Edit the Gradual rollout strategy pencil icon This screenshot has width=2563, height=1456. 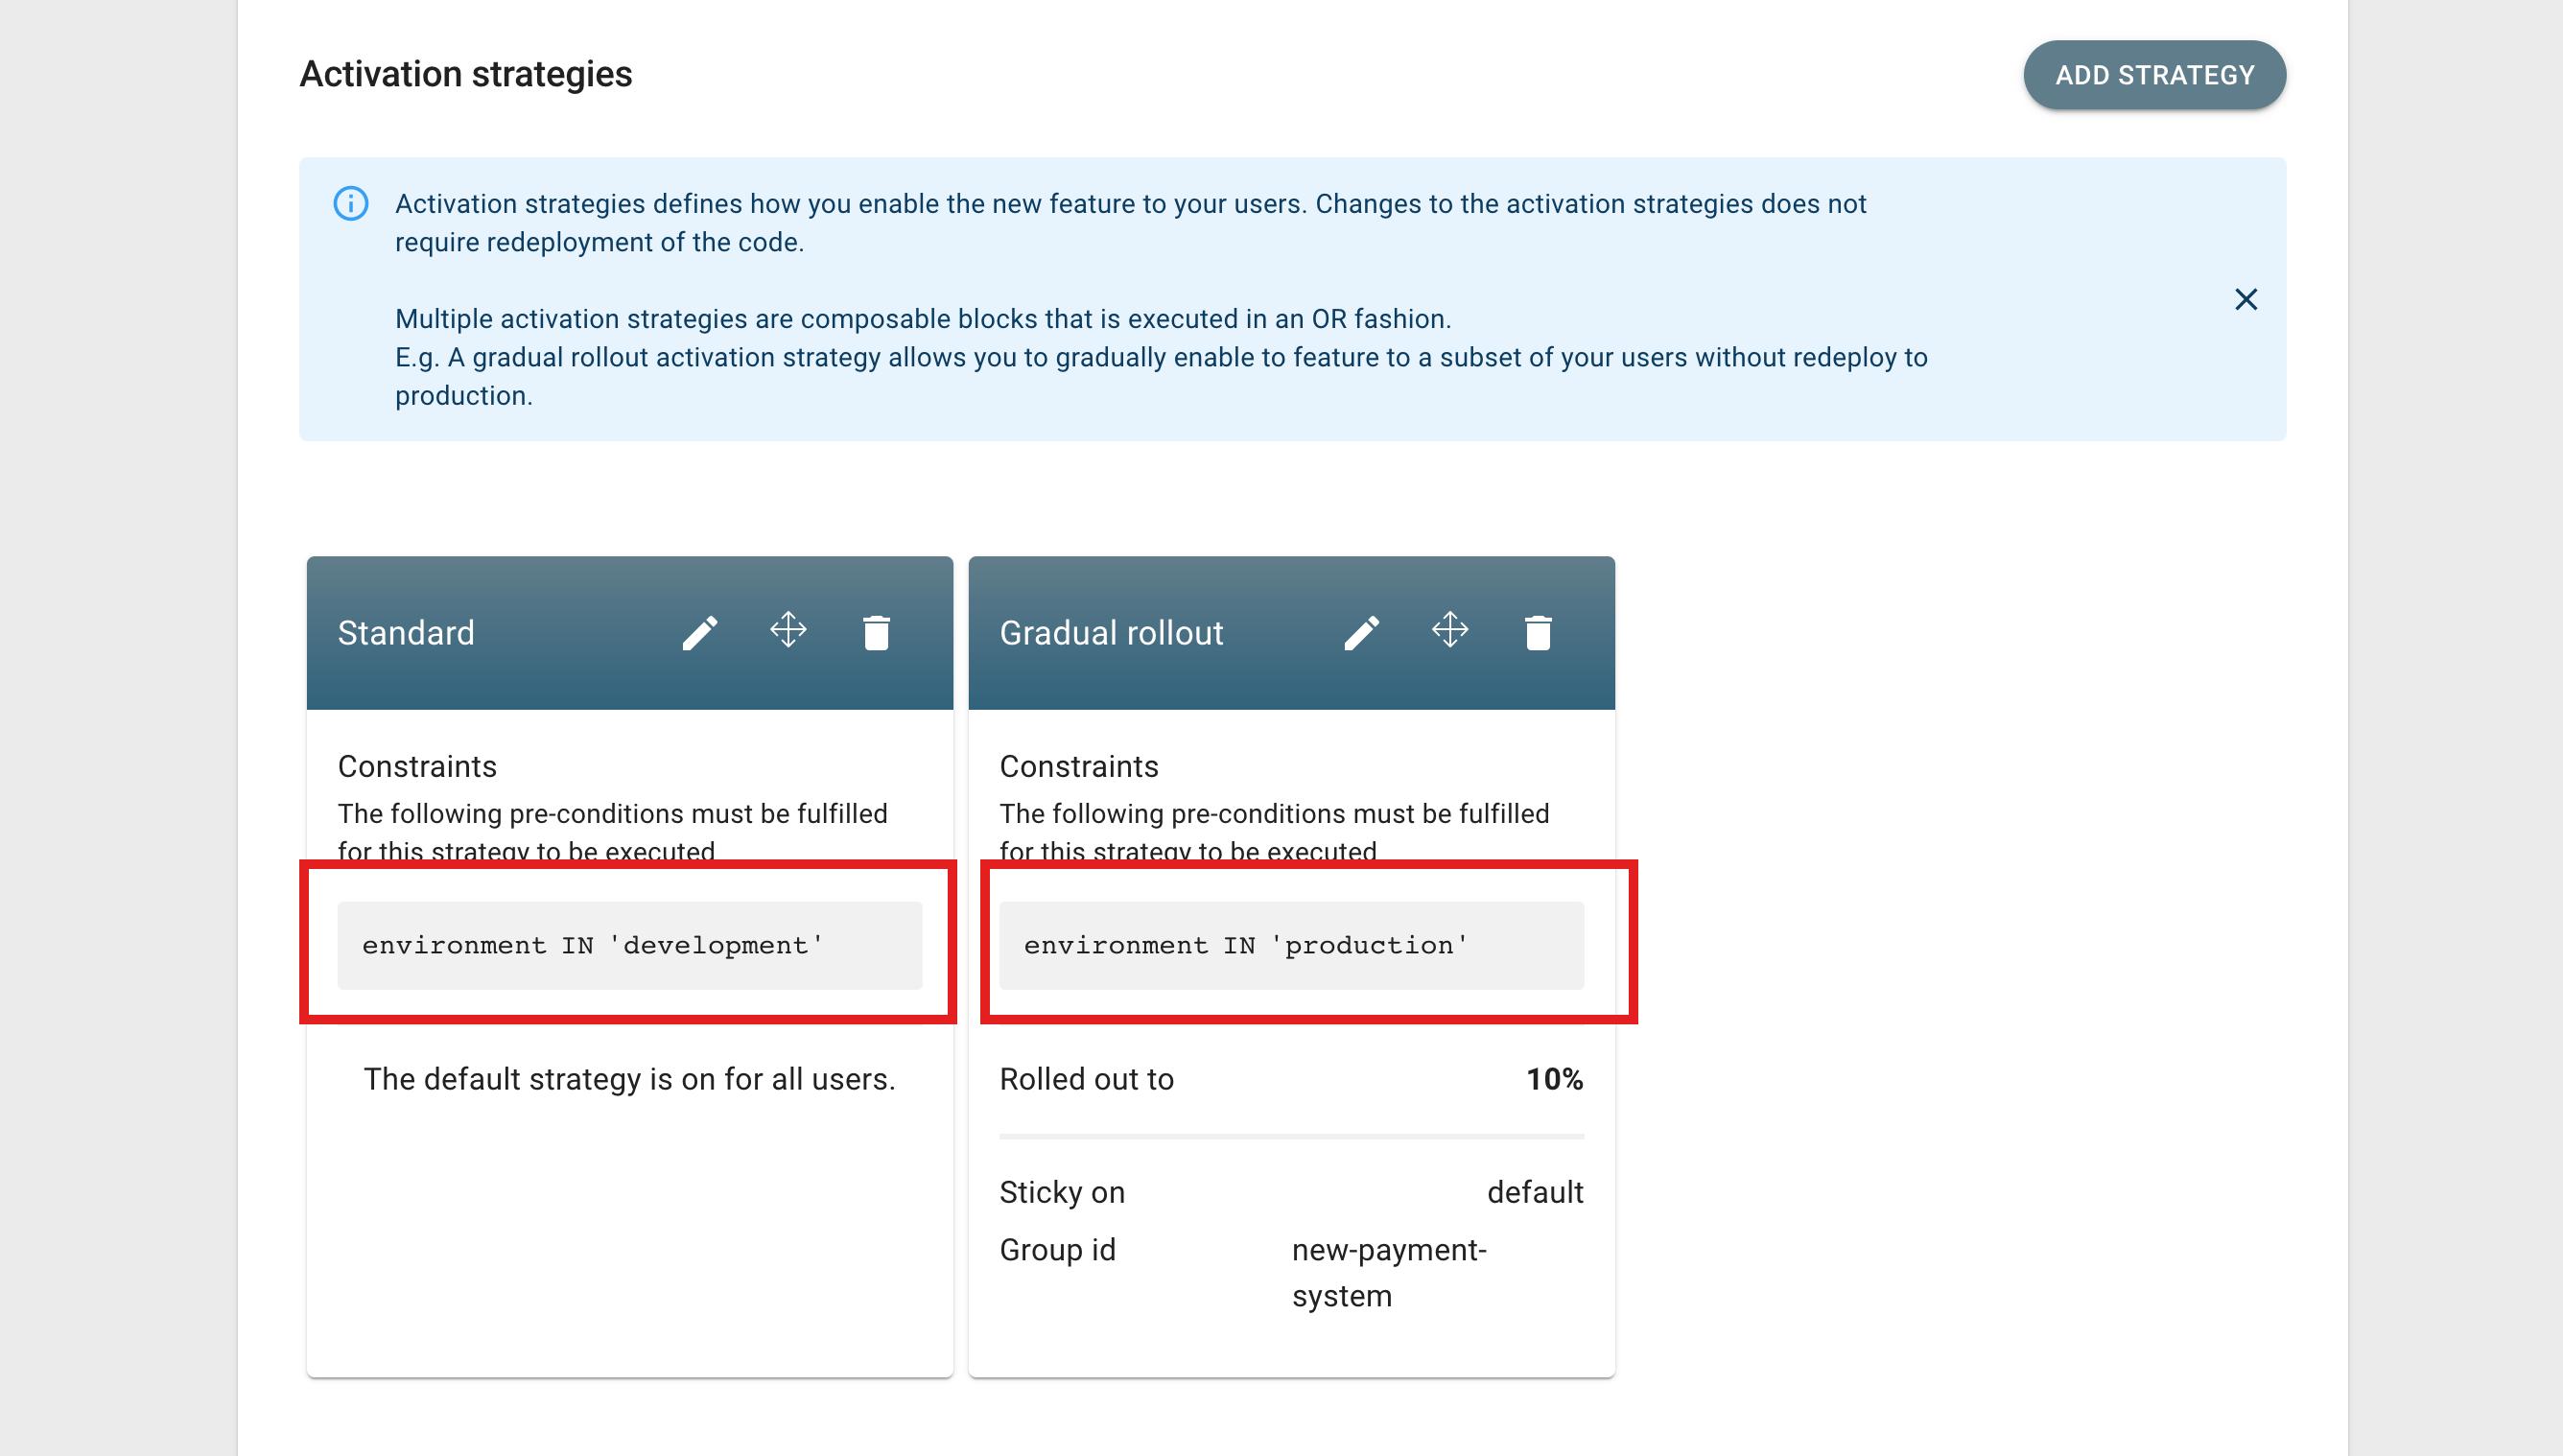[x=1361, y=633]
